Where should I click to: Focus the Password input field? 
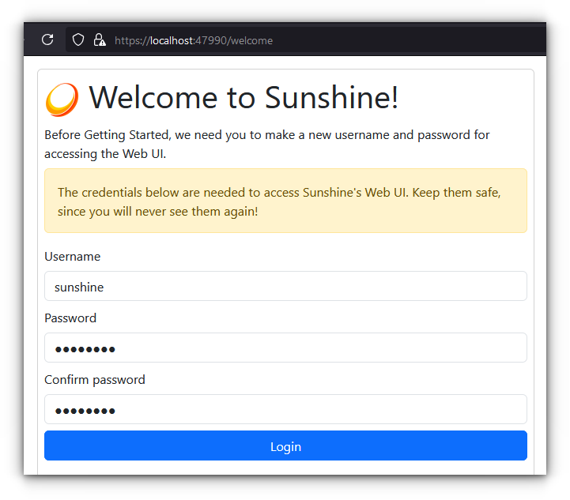pos(285,348)
